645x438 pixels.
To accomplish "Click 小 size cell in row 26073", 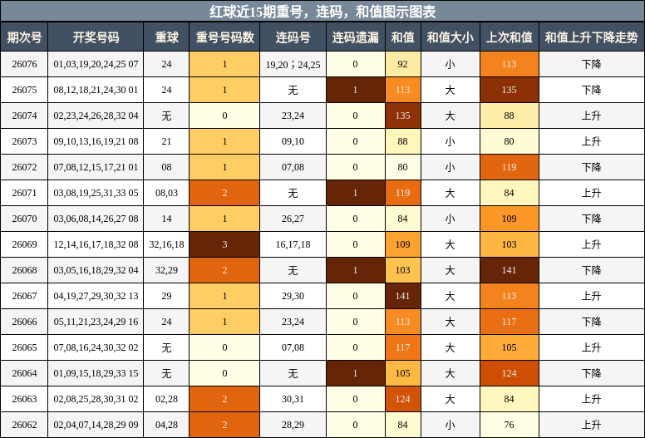I will (x=450, y=141).
